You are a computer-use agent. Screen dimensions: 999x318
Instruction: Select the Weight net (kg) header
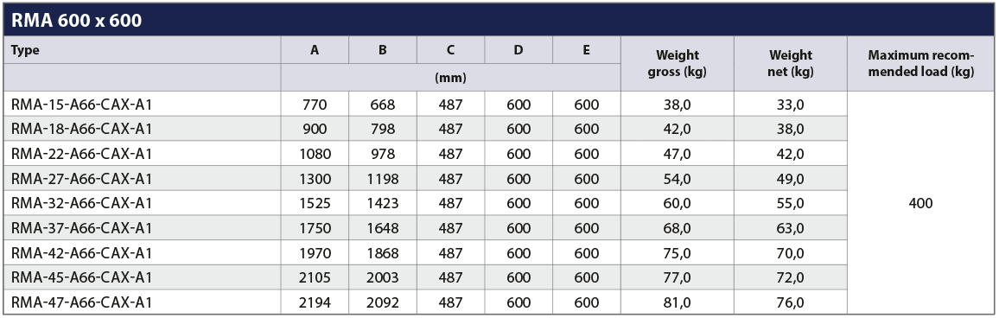(791, 64)
